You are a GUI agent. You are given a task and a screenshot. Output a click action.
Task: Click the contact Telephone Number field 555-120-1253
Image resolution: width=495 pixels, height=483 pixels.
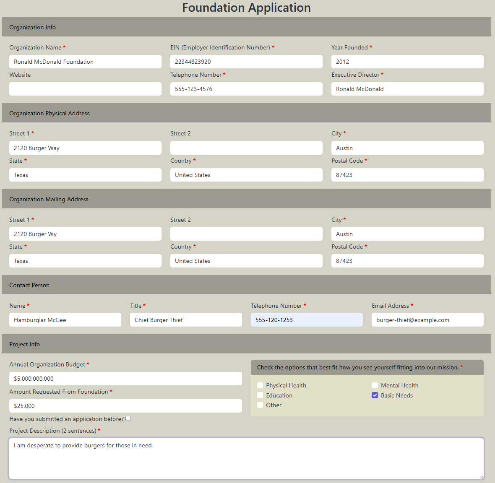pyautogui.click(x=307, y=320)
